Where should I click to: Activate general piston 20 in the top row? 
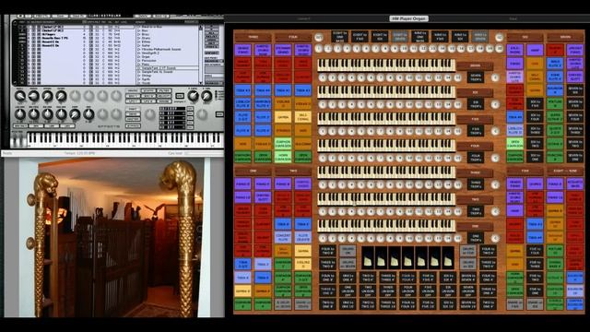499,49
